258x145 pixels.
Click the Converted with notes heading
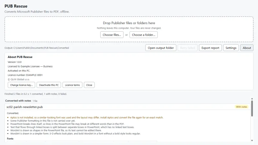(18, 101)
